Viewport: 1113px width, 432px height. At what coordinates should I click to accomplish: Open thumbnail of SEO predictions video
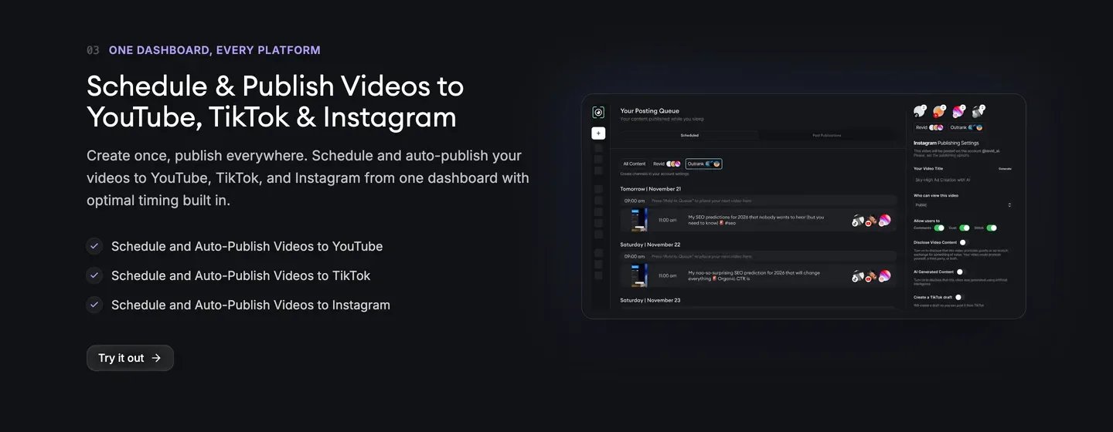(x=639, y=220)
